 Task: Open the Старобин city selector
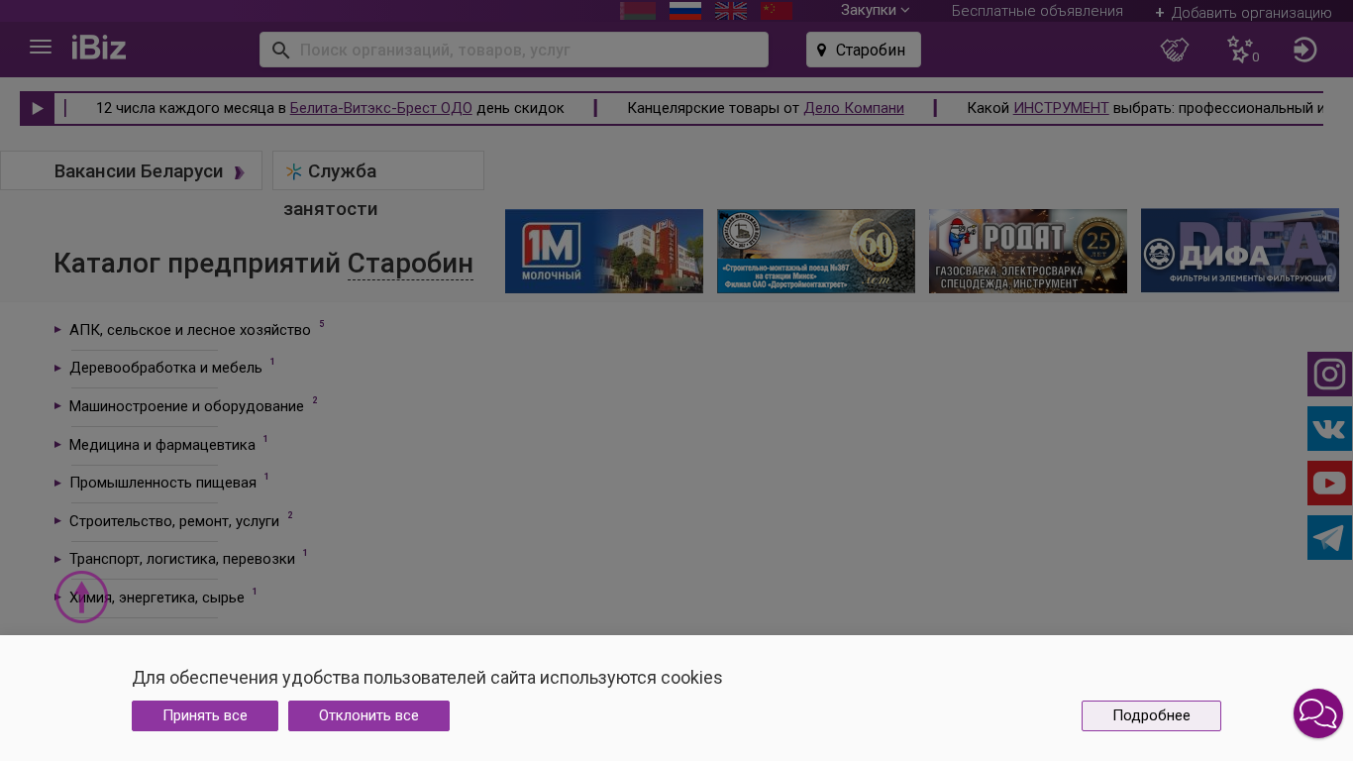pos(864,50)
